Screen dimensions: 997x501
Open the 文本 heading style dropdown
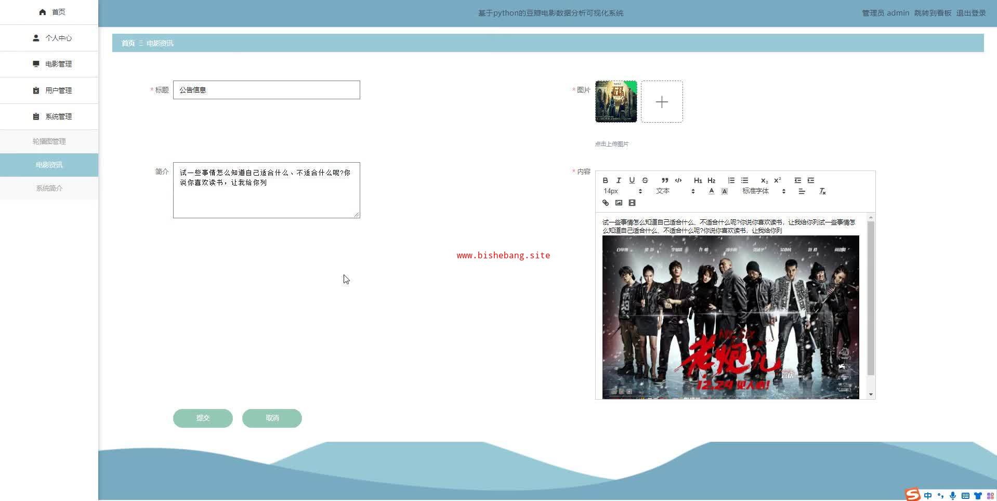coord(675,191)
